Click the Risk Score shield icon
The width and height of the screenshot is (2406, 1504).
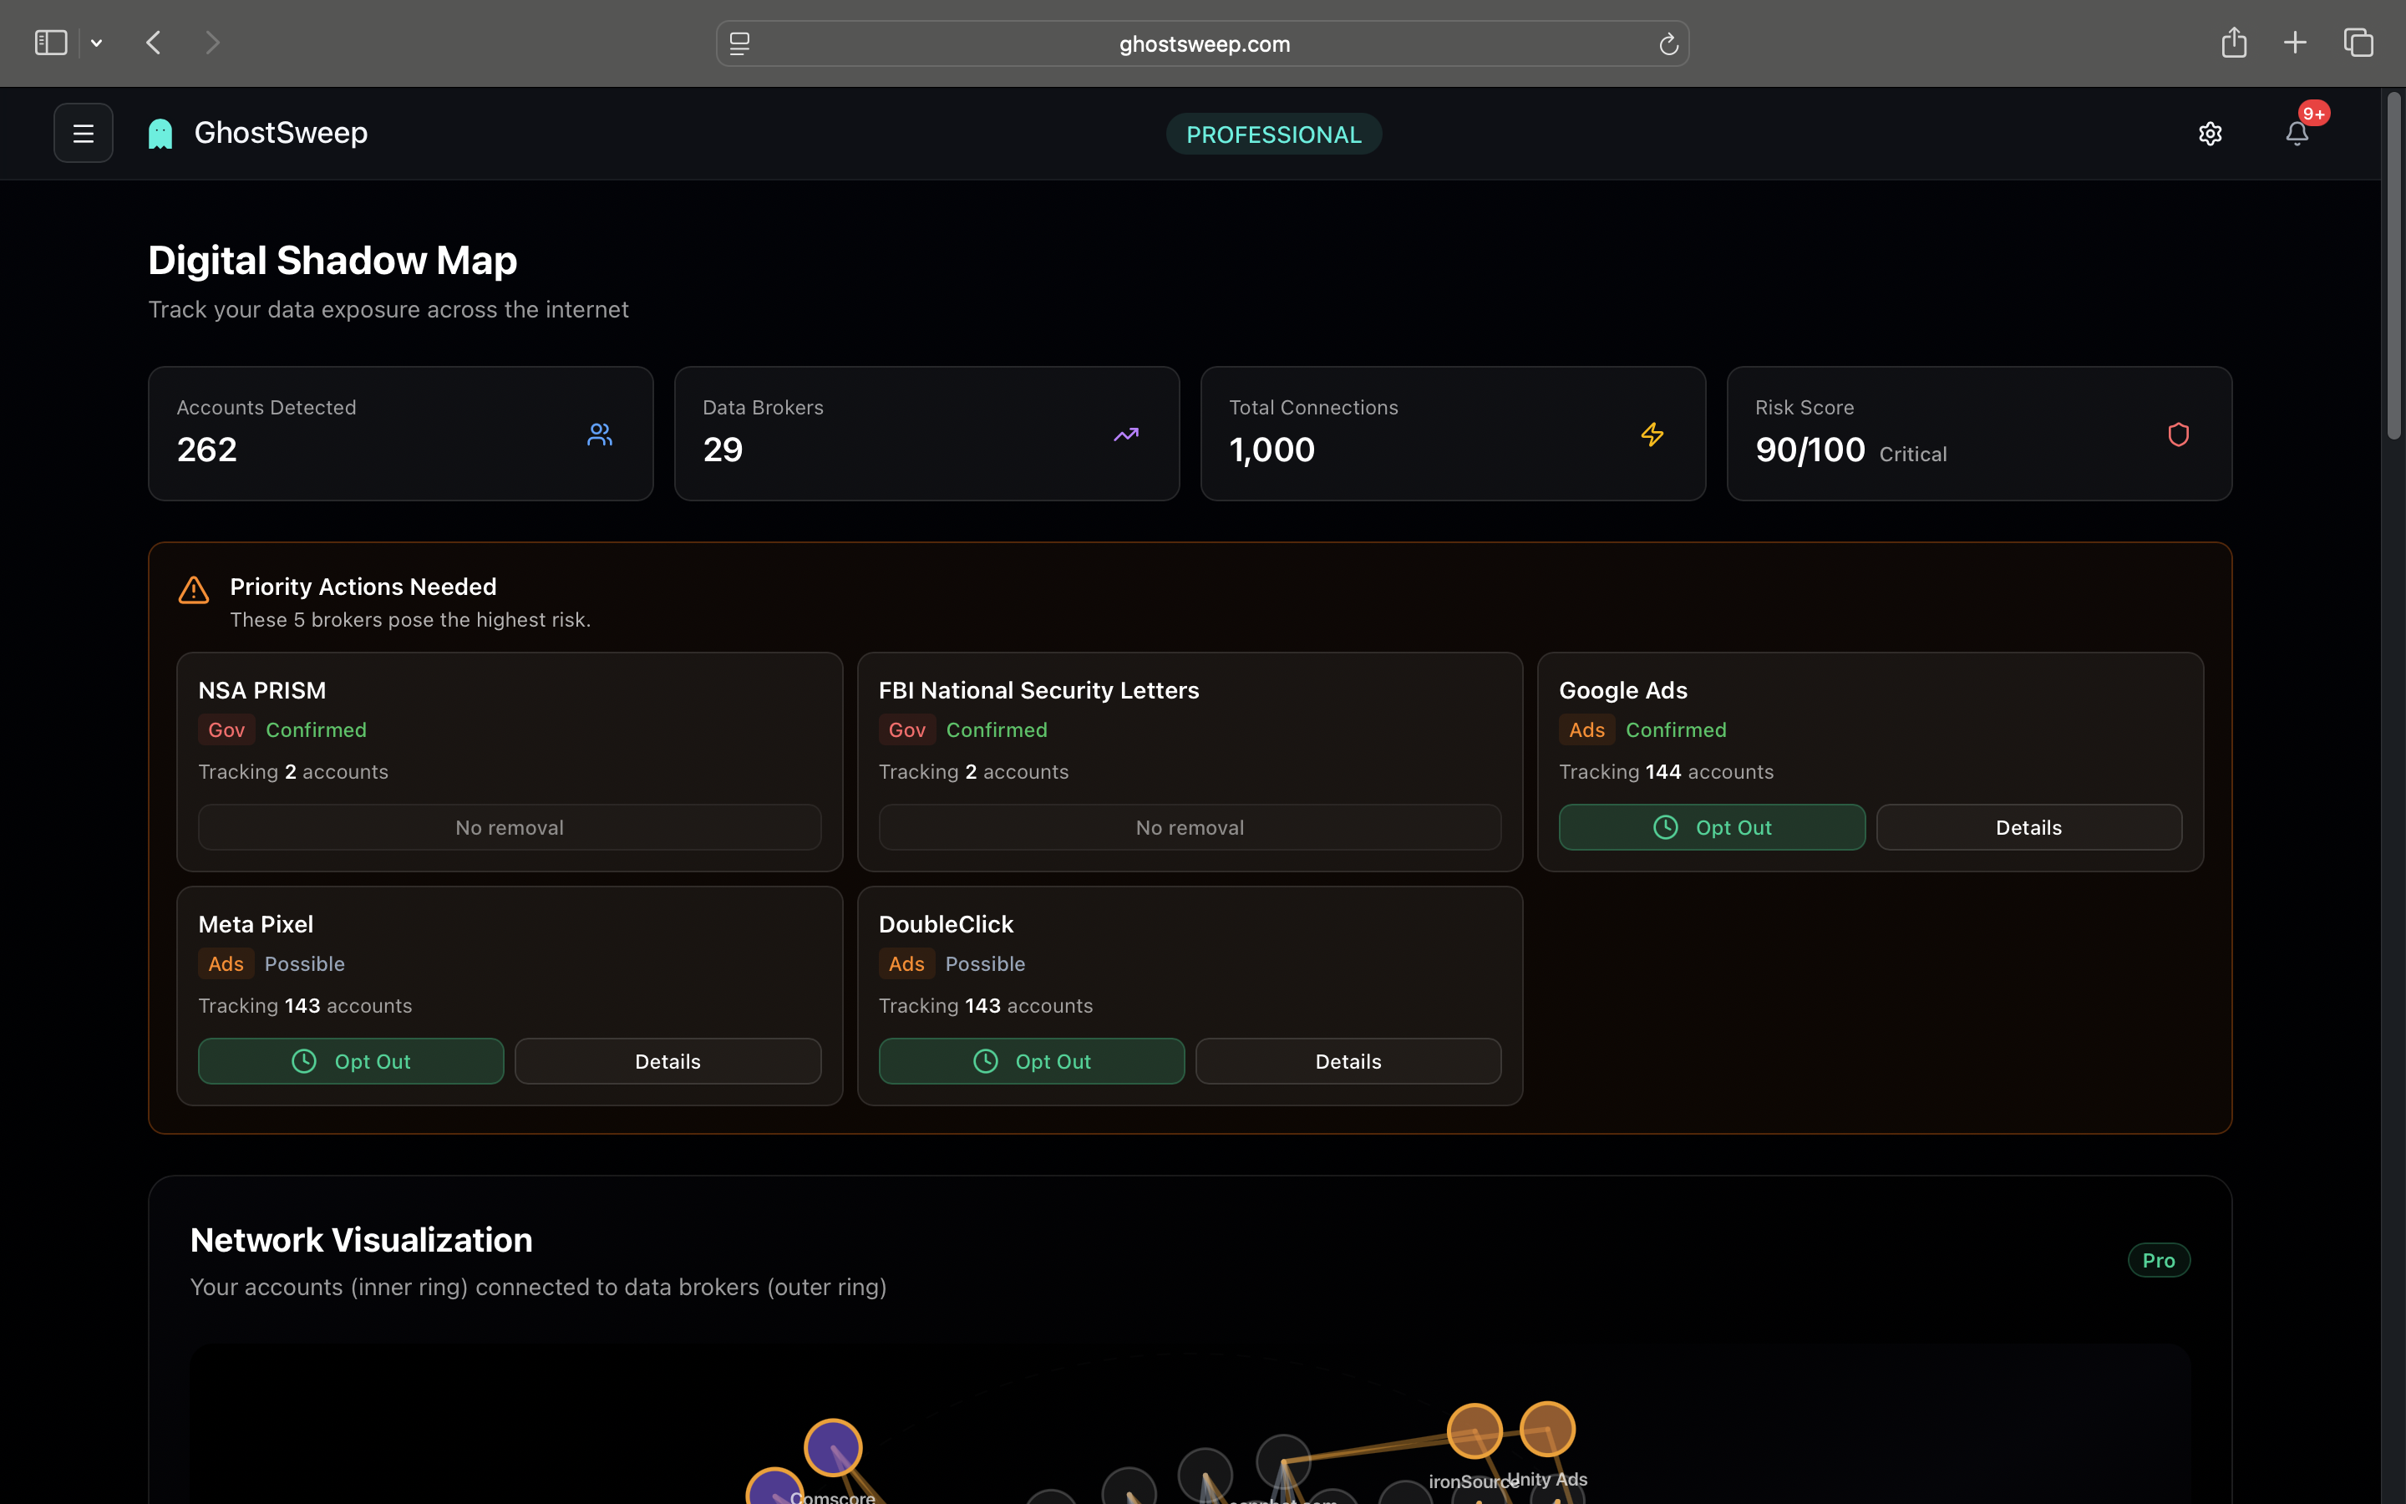click(2178, 434)
